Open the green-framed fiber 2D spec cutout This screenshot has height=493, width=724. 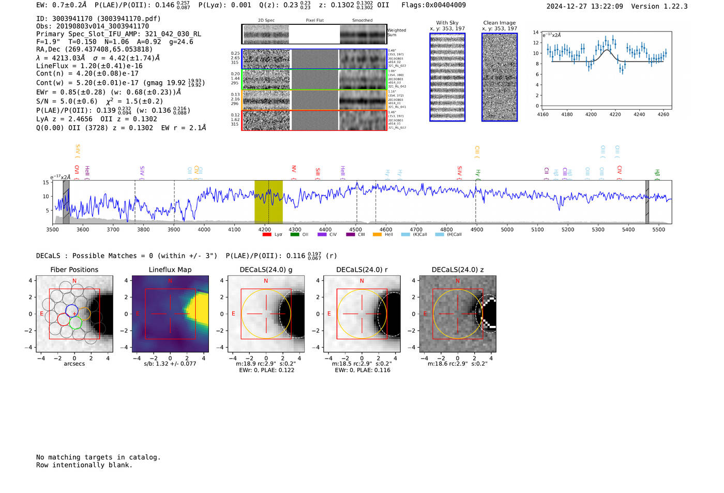click(x=266, y=80)
